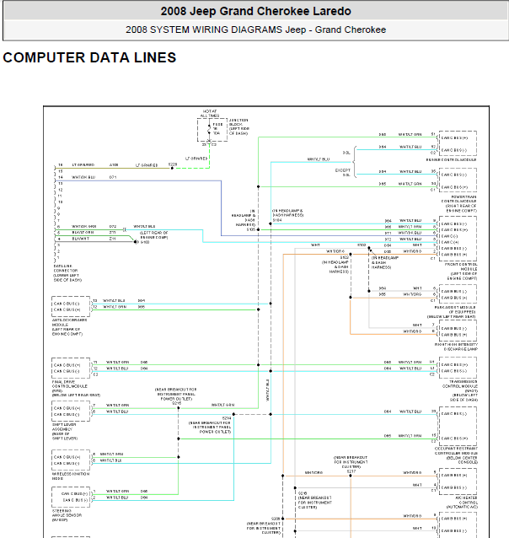Click 'OCCUPANT RESTRAINT CONTROLLER MODULE' label
Viewport: 509px width, 538px height.
pos(456,451)
